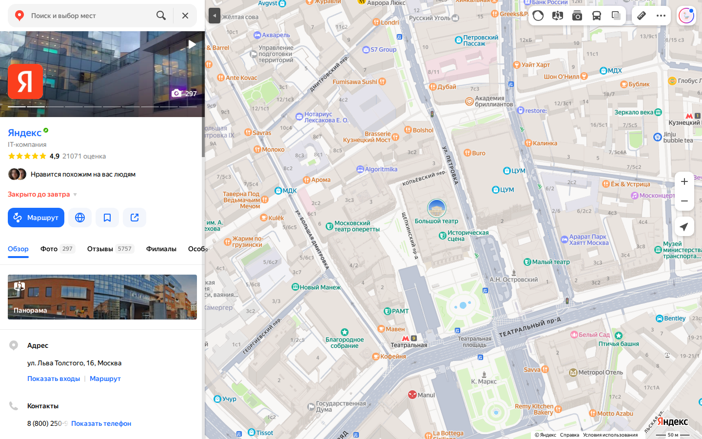Select the ruler measurement tool

642,16
